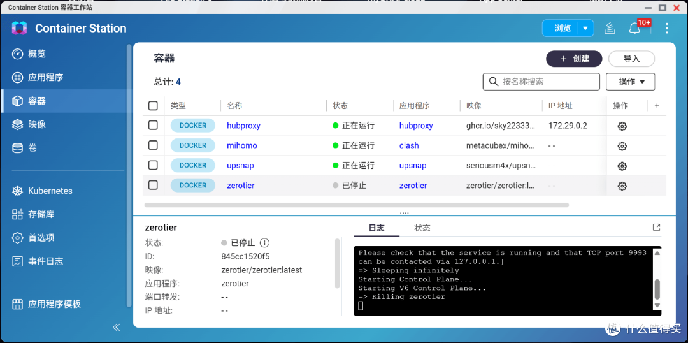Viewport: 688px width, 343px height.
Task: Open Kubernetes in the sidebar
Action: (x=66, y=191)
